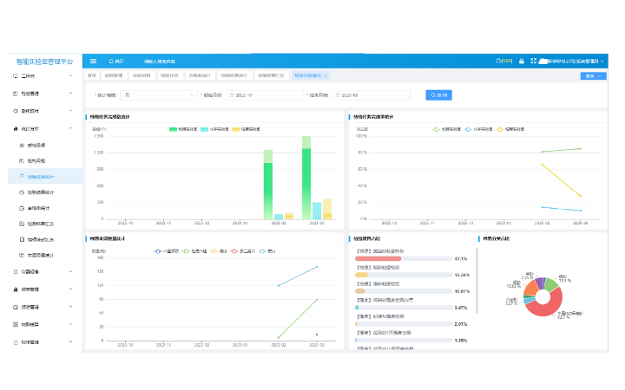Viewport: 625px width, 390px height.
Task: Toggle dark blue legend in sample source chart
Action: click(x=166, y=251)
